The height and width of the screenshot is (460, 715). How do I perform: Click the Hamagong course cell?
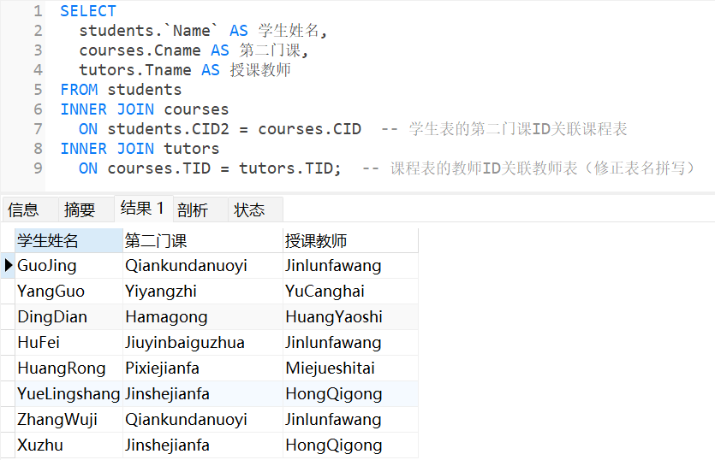[x=203, y=317]
